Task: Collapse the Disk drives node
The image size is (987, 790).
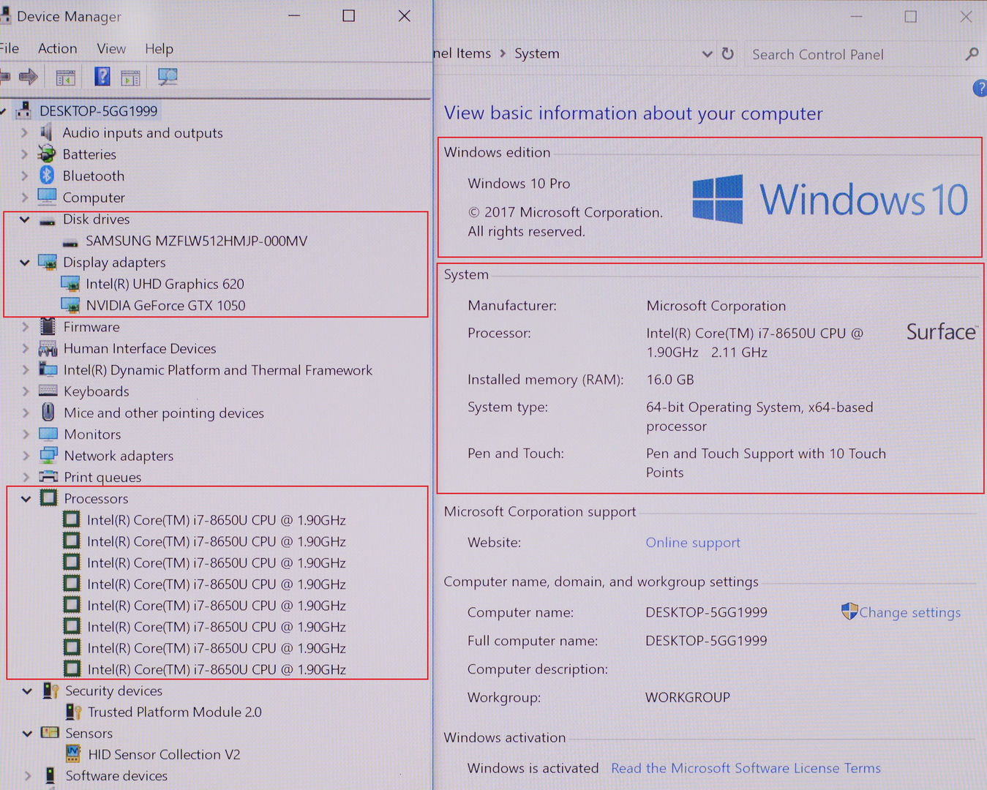Action: [25, 219]
